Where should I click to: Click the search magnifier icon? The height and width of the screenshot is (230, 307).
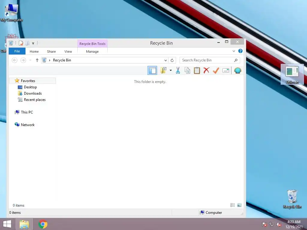[236, 60]
